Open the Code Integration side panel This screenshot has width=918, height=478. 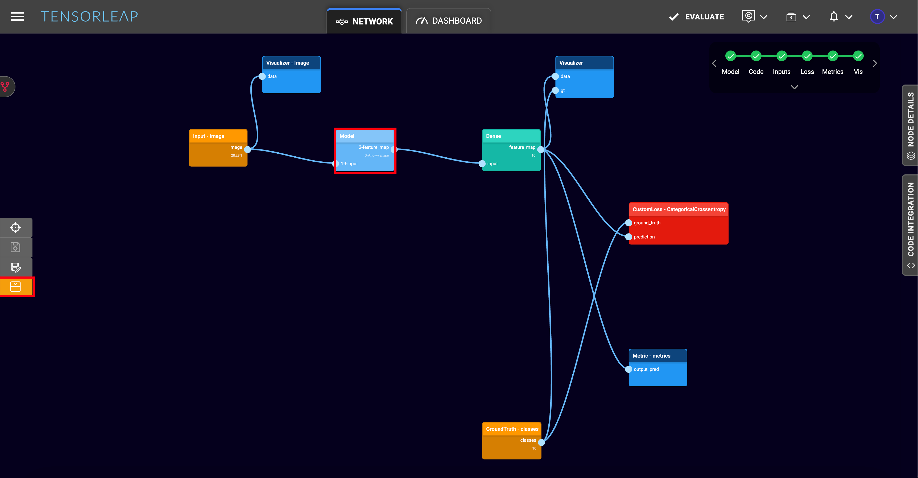pos(911,225)
